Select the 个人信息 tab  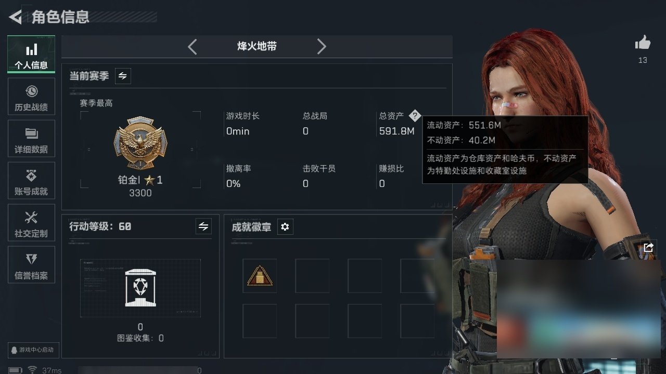(x=31, y=55)
